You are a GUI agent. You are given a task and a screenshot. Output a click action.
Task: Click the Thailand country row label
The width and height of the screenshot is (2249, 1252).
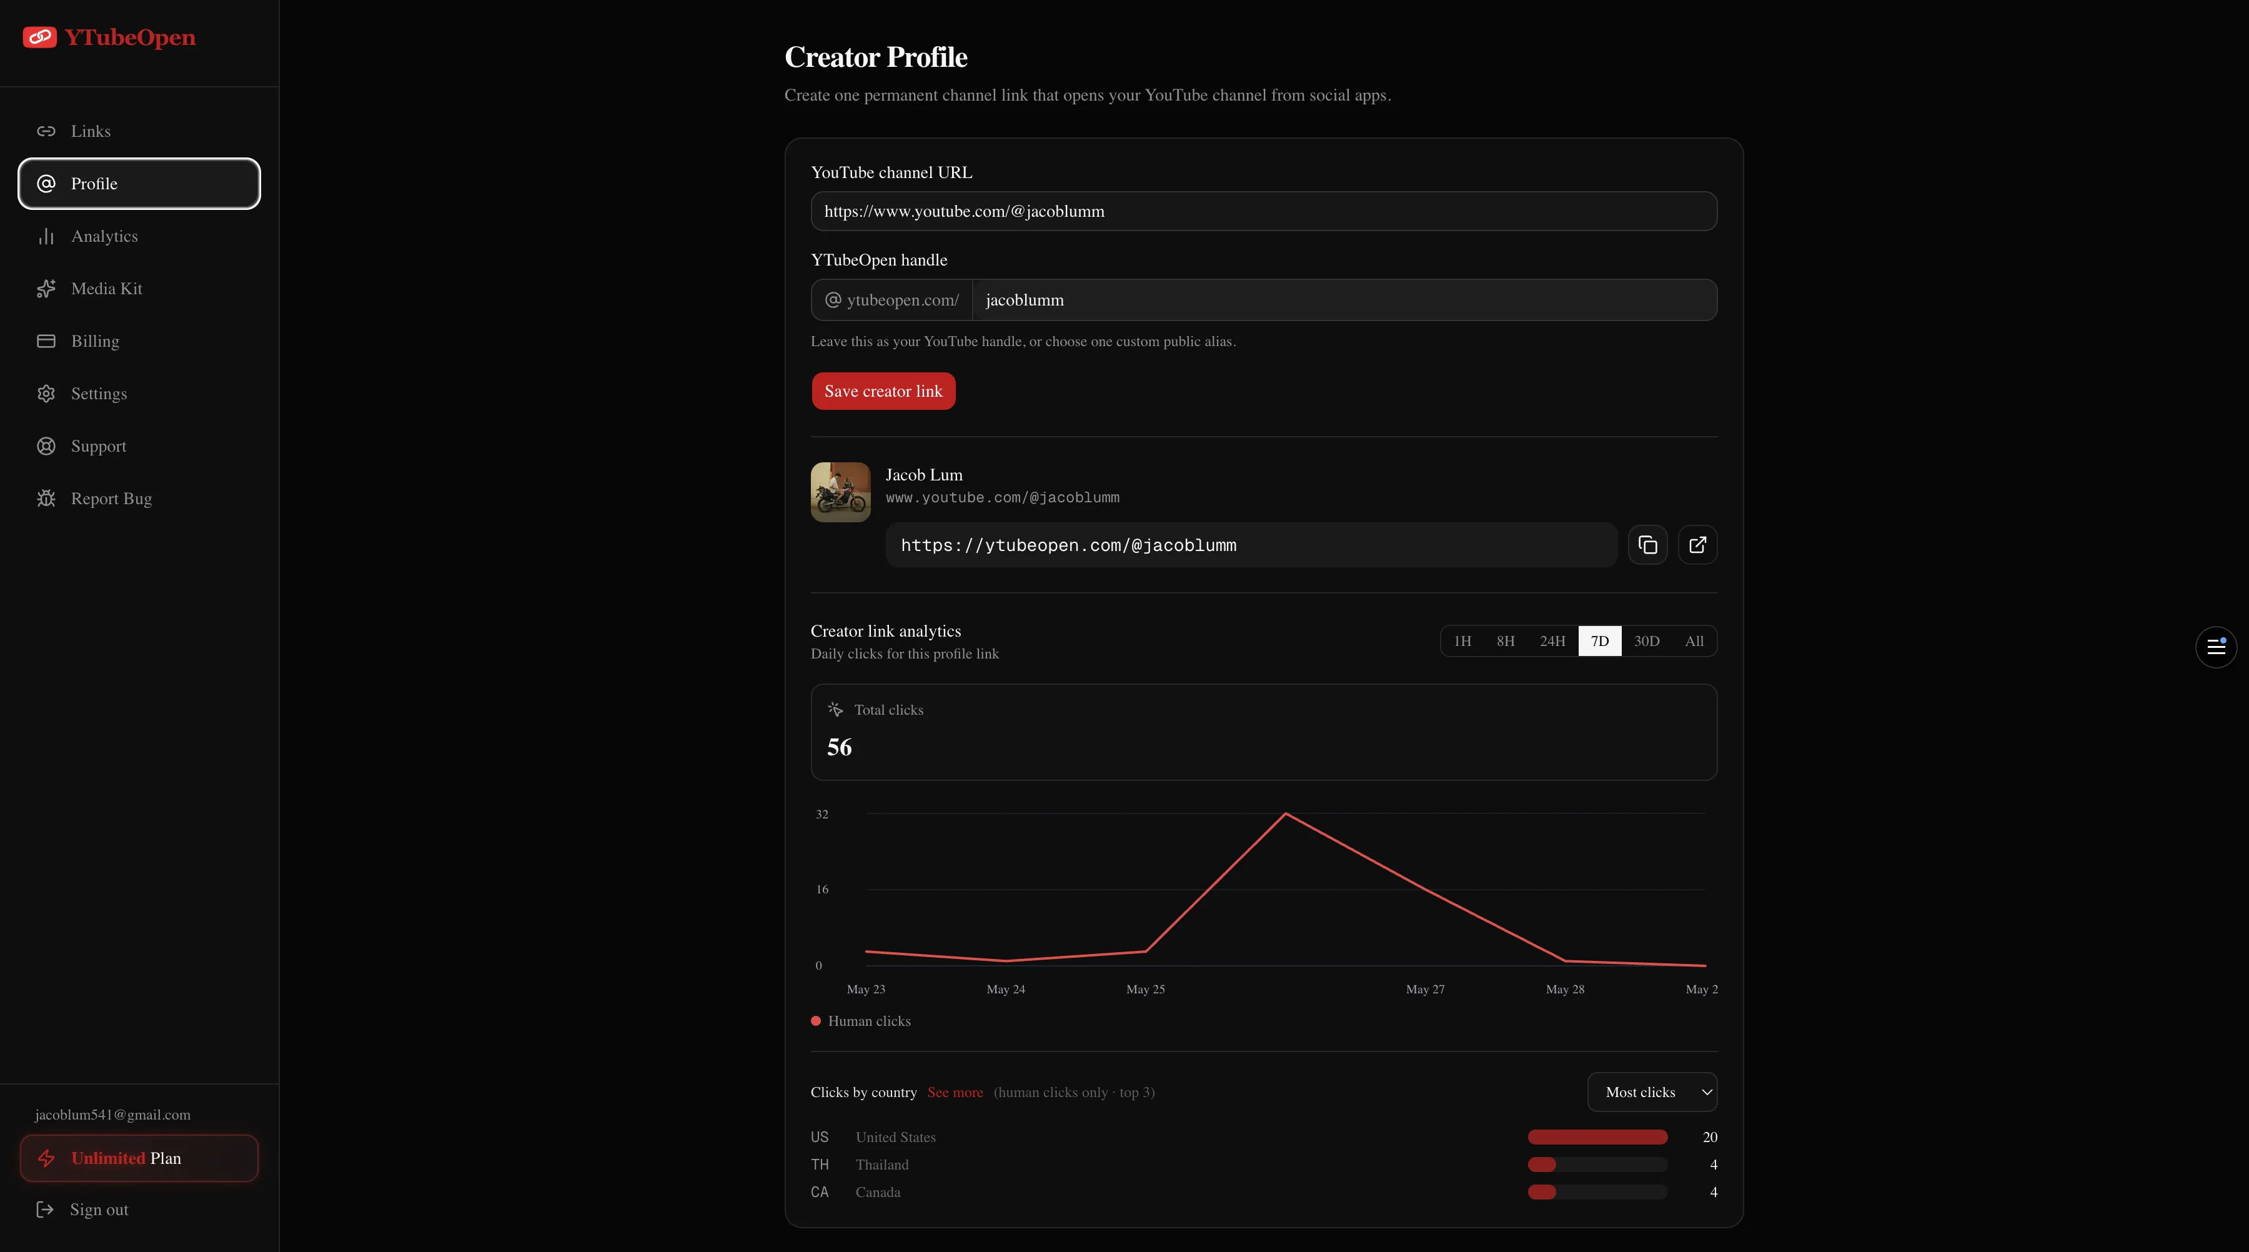click(x=881, y=1165)
